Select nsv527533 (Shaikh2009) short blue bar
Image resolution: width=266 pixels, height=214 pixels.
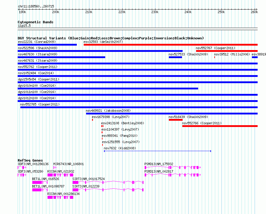point(175,57)
